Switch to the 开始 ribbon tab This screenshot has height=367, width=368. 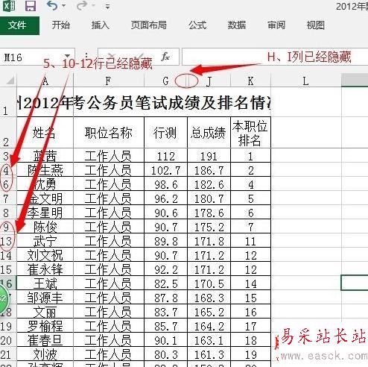(x=61, y=25)
